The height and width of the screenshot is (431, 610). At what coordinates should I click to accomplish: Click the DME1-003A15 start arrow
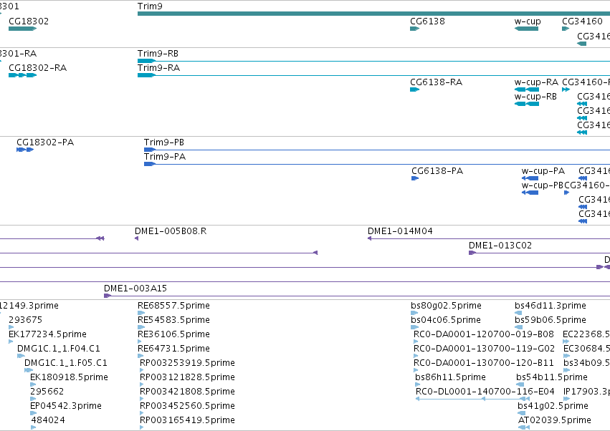pos(108,296)
